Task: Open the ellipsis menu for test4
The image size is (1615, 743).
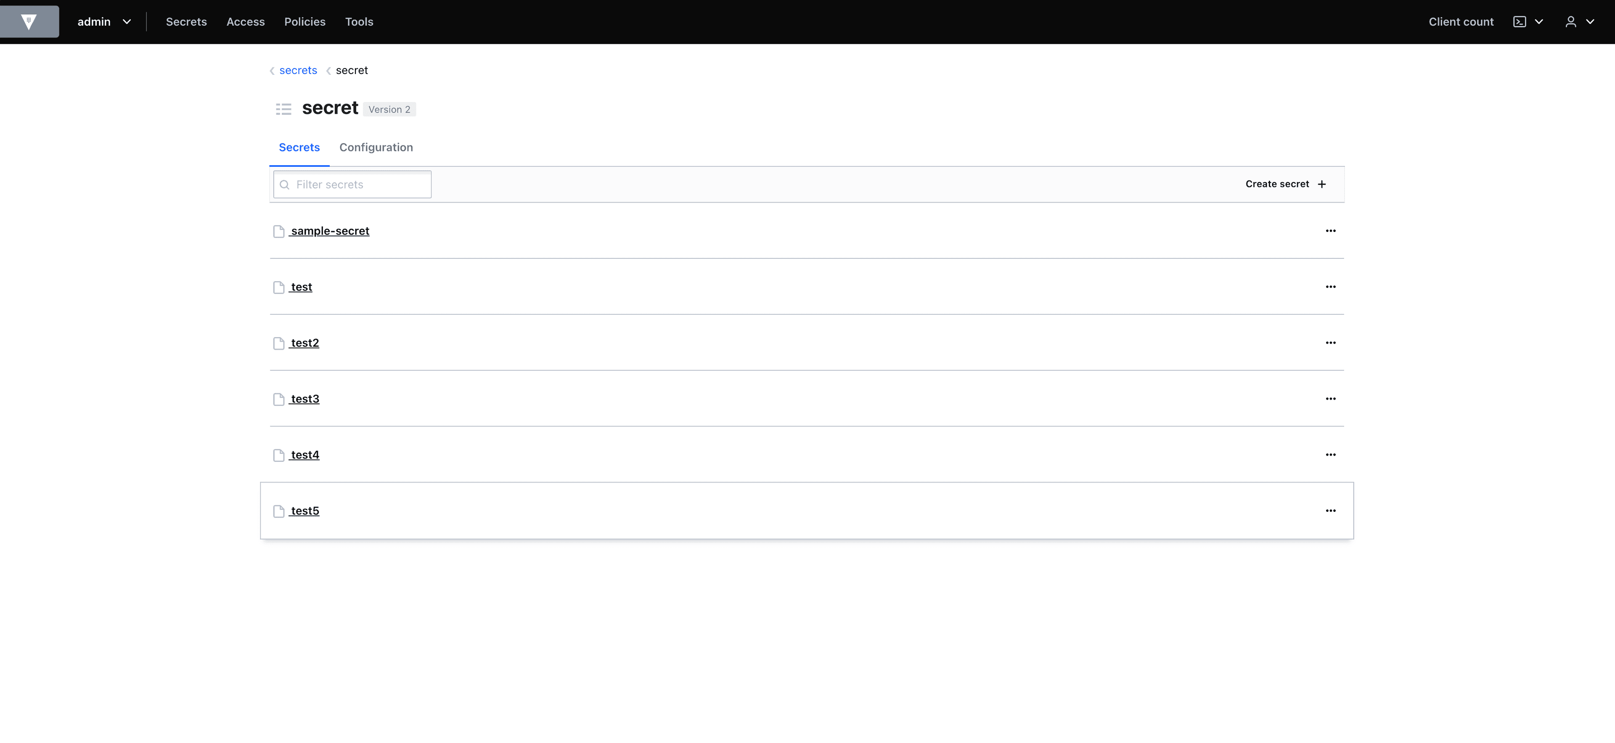Action: [1330, 454]
